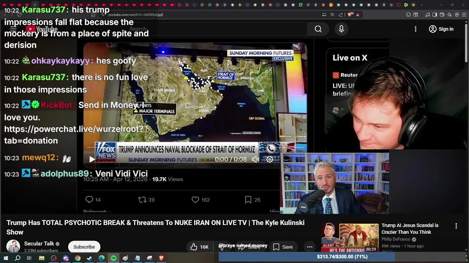Viewport: 469px width, 263px height.
Task: Toggle the browser sidebar panel icon
Action: [435, 15]
